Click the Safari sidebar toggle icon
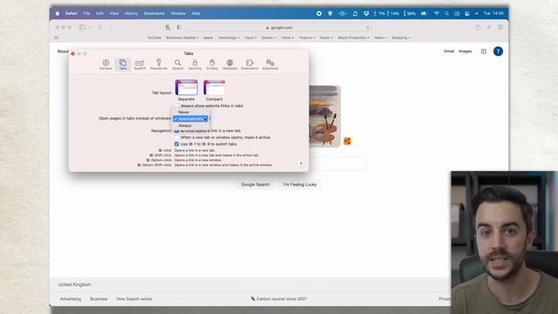Viewport: 558px width, 314px height. 82,27
